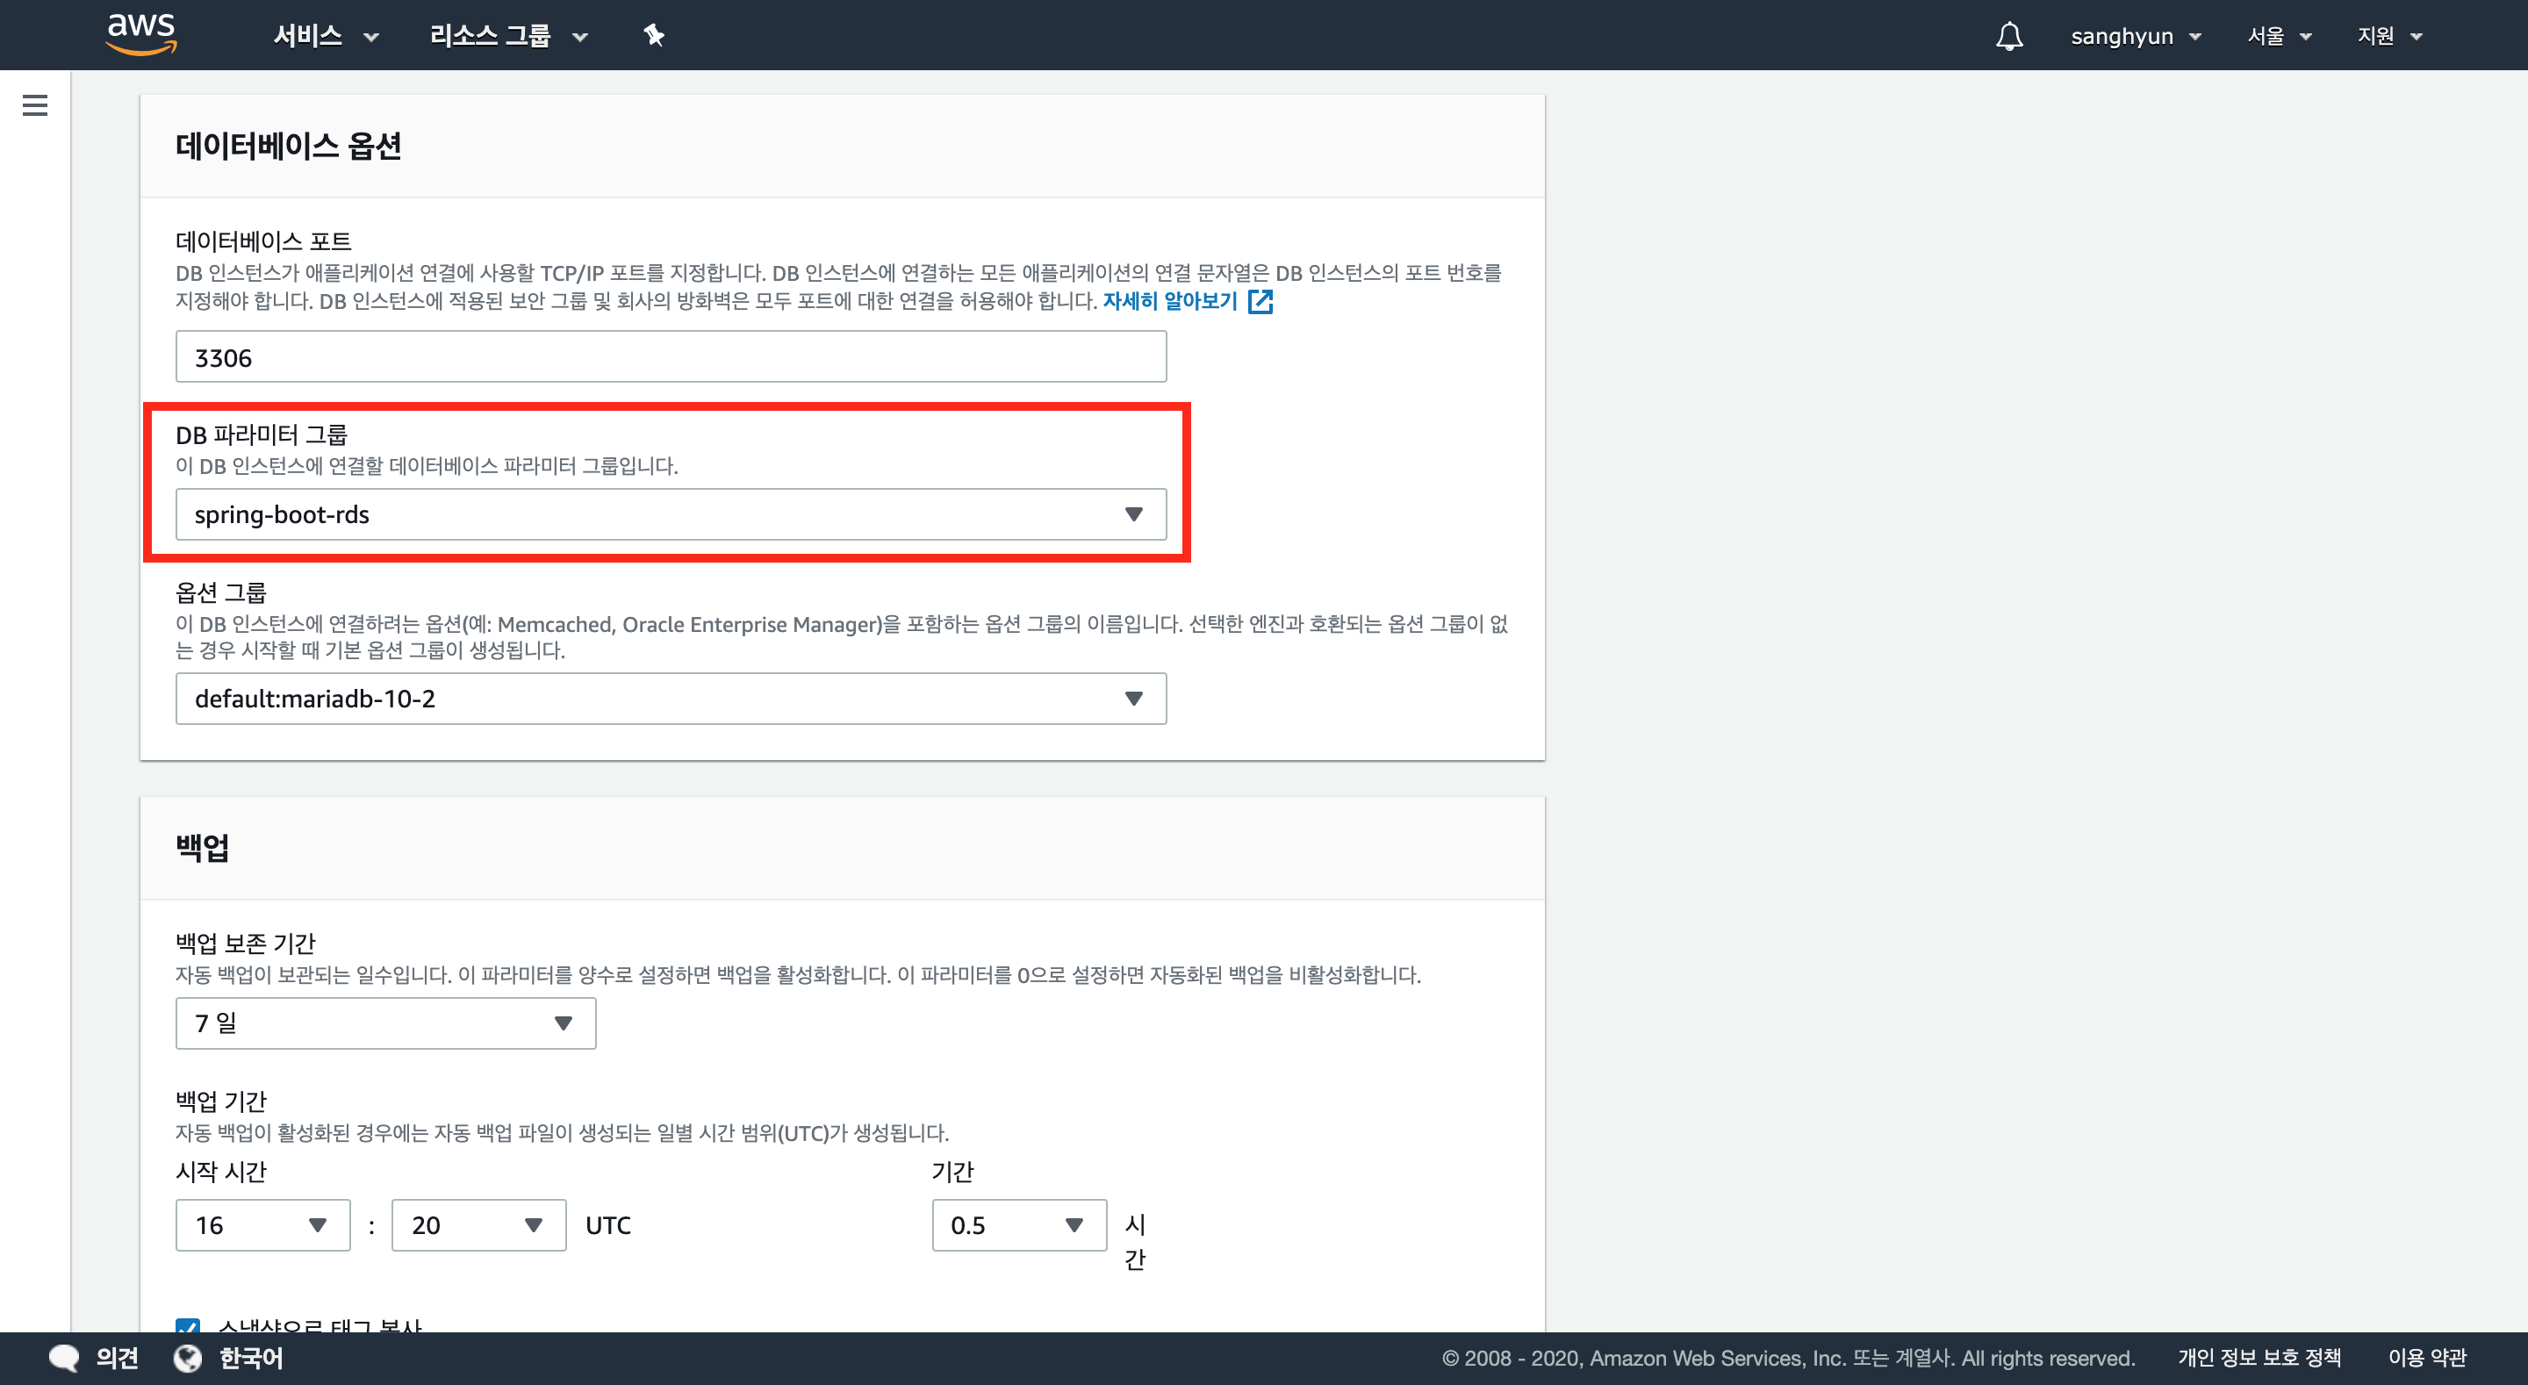
Task: Open the notifications bell
Action: tap(2009, 36)
